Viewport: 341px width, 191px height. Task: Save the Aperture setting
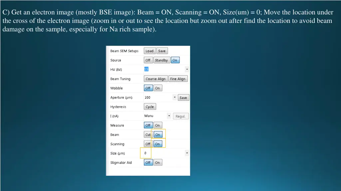[183, 98]
